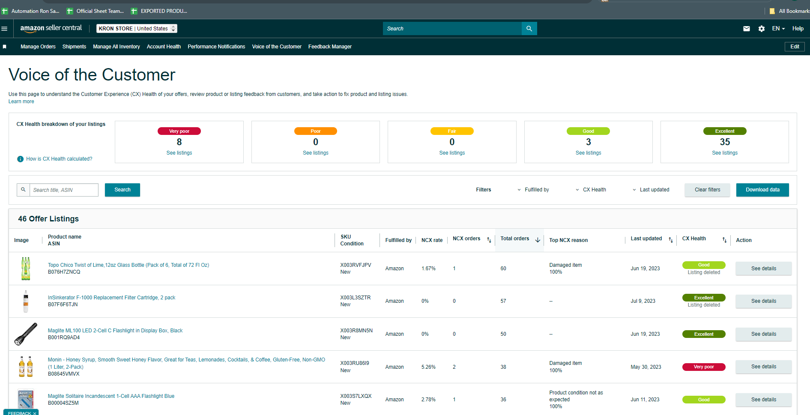Expand the CX Health filter

pos(591,190)
